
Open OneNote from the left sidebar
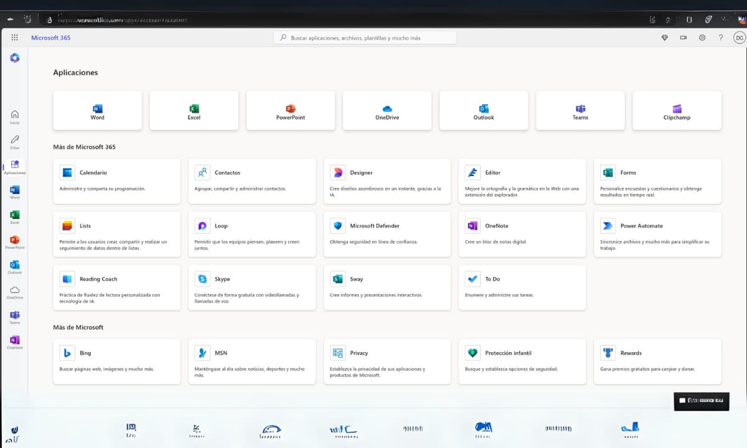15,342
